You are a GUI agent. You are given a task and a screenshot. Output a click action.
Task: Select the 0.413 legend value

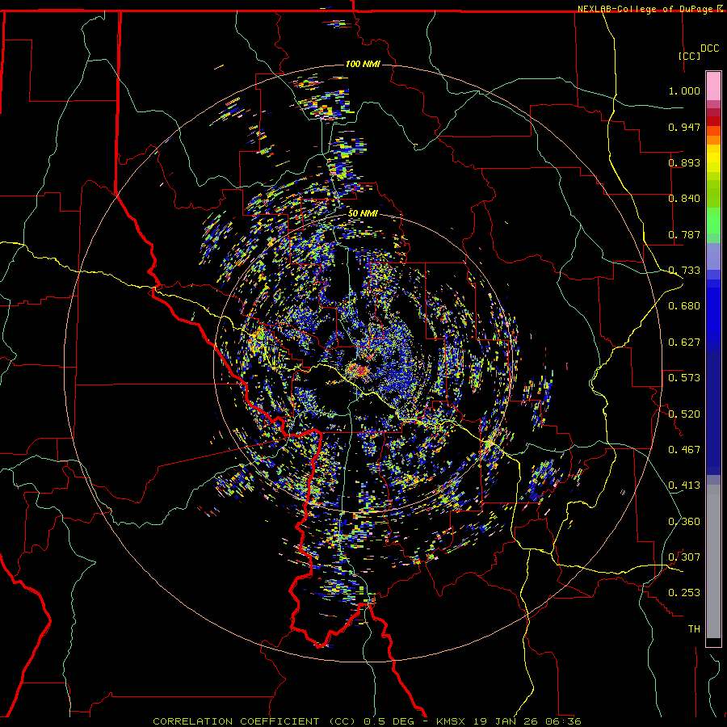click(x=684, y=485)
